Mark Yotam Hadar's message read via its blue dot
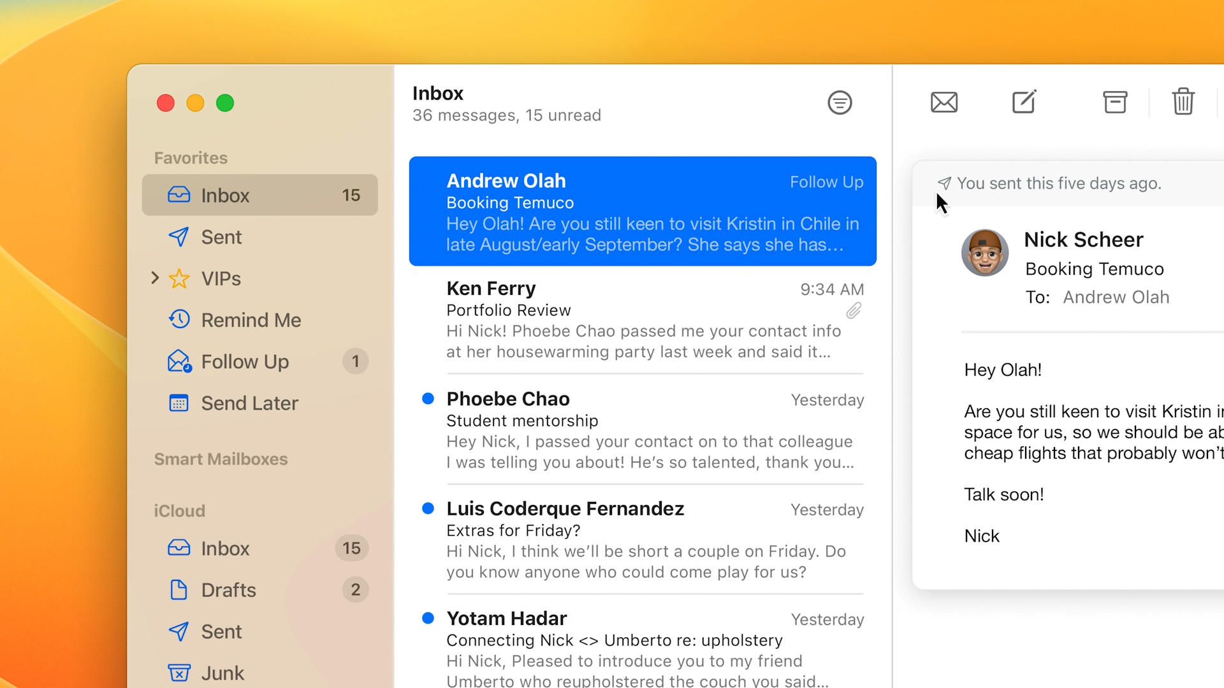This screenshot has height=688, width=1224. pyautogui.click(x=428, y=618)
